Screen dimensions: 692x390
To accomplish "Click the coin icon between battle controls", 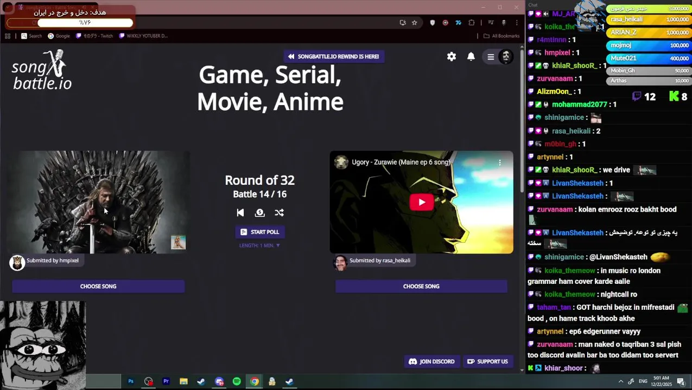I will 259,213.
